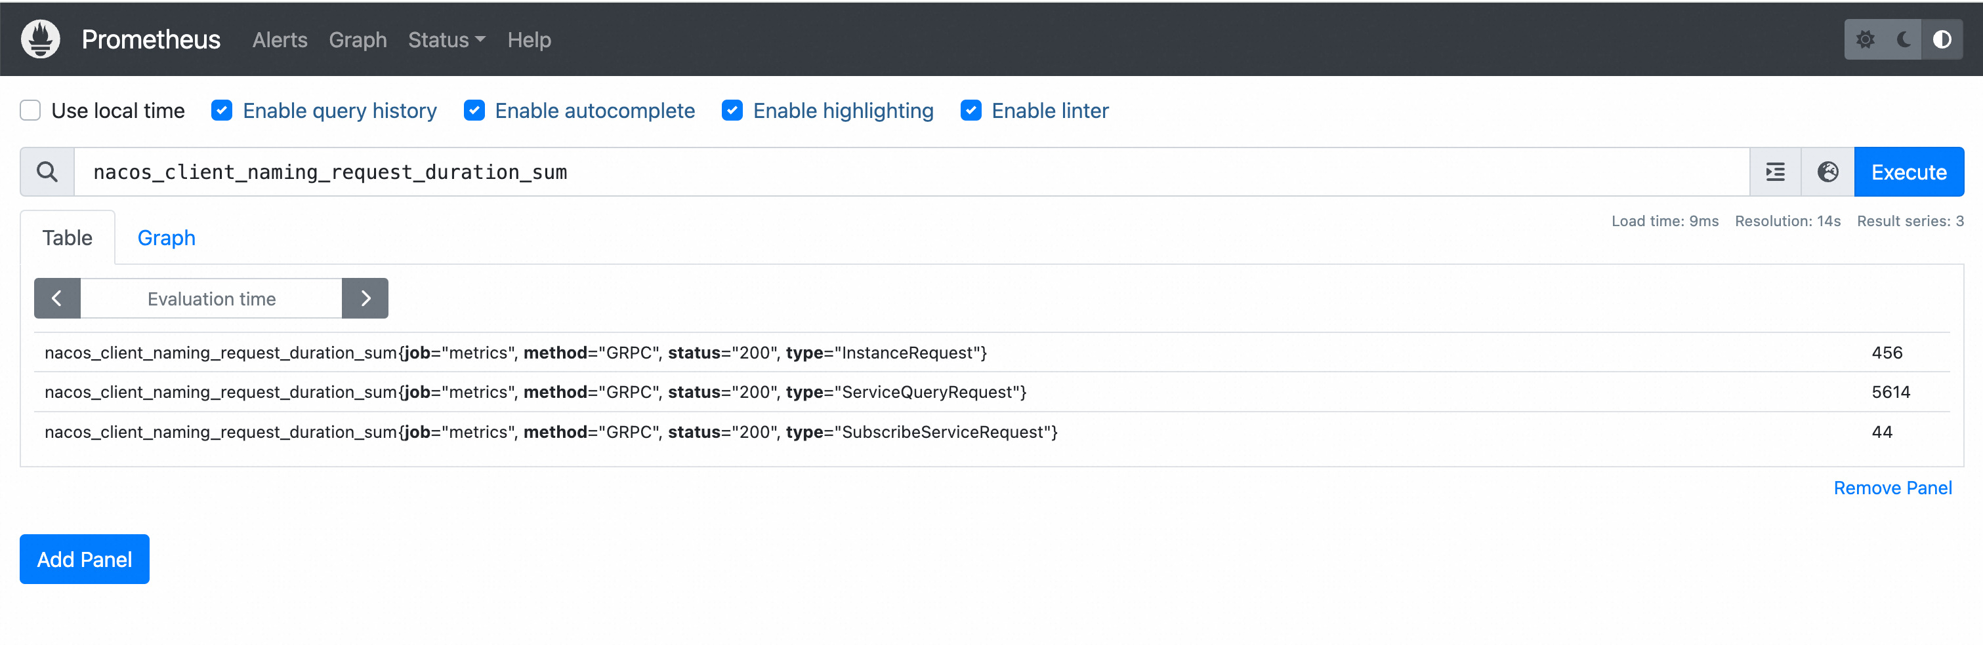Screen dimensions: 1983x645
Task: Select the dark theme moon icon
Action: tap(1904, 39)
